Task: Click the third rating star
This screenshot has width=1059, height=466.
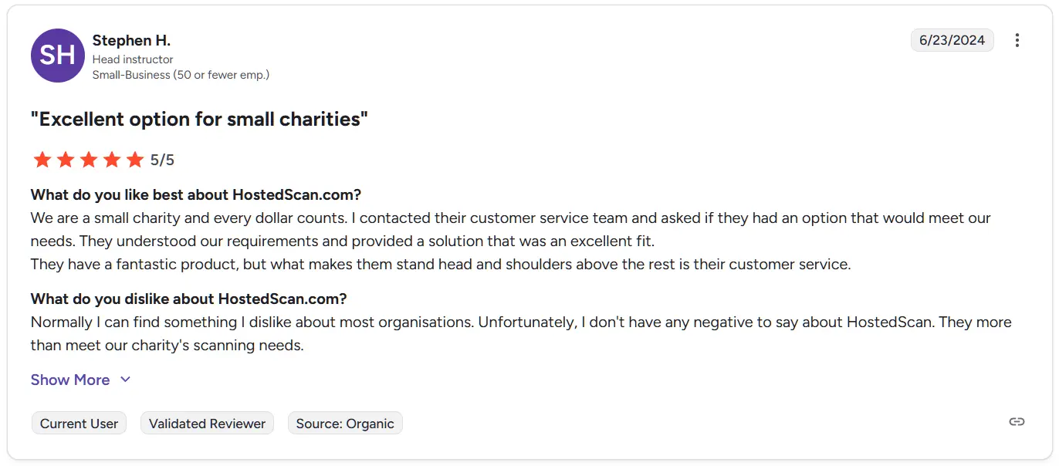Action: pyautogui.click(x=89, y=160)
